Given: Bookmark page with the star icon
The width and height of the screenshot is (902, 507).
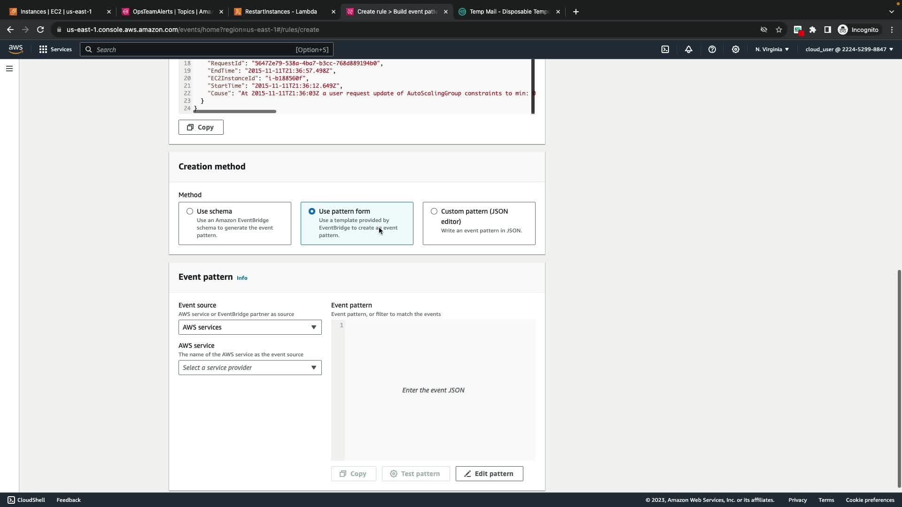Looking at the screenshot, I should click(779, 30).
